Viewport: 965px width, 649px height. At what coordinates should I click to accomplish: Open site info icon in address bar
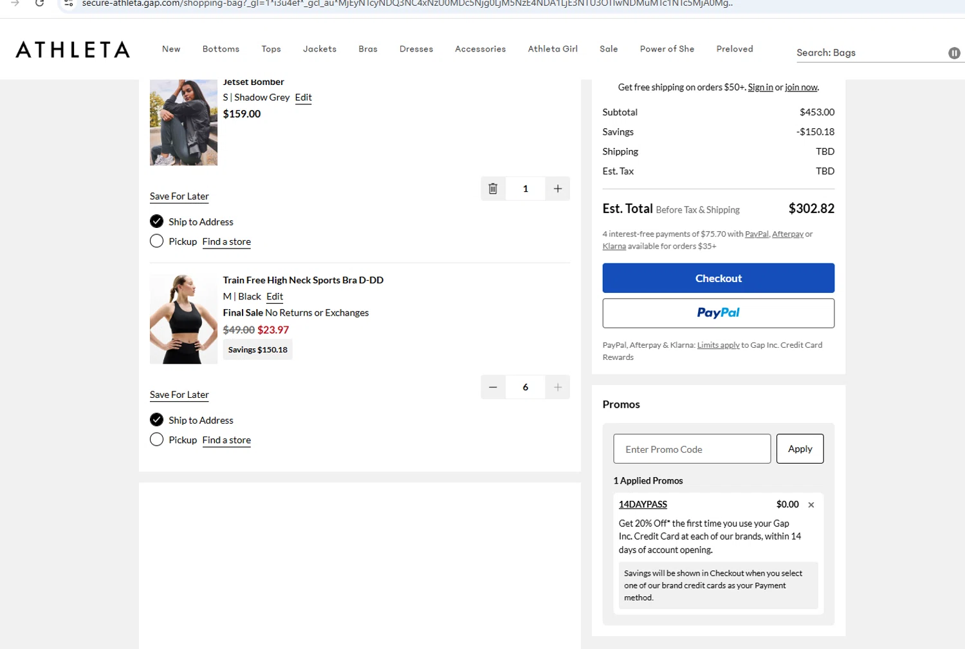68,3
